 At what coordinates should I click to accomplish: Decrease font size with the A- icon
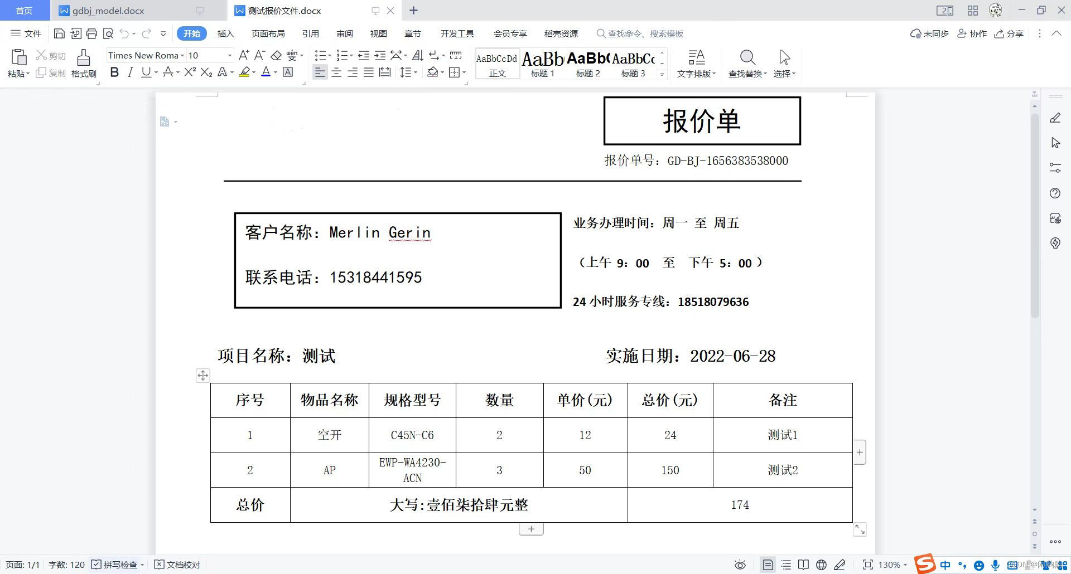click(x=259, y=55)
